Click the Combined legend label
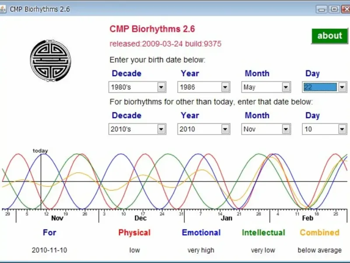The width and height of the screenshot is (350, 263). [x=320, y=233]
